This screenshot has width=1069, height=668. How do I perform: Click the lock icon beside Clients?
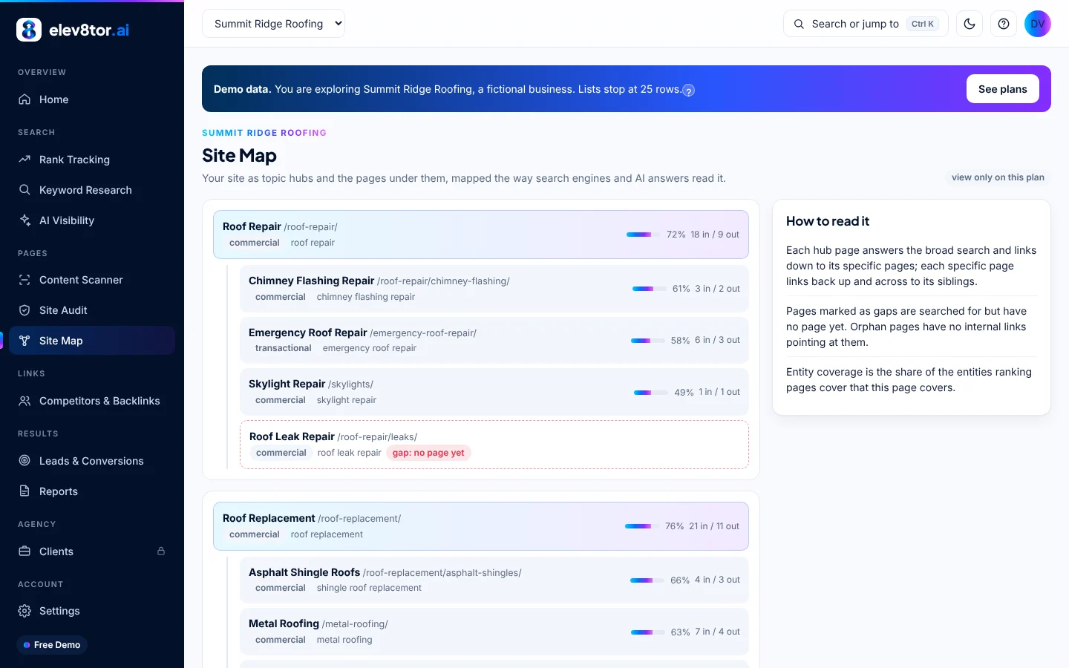click(161, 551)
